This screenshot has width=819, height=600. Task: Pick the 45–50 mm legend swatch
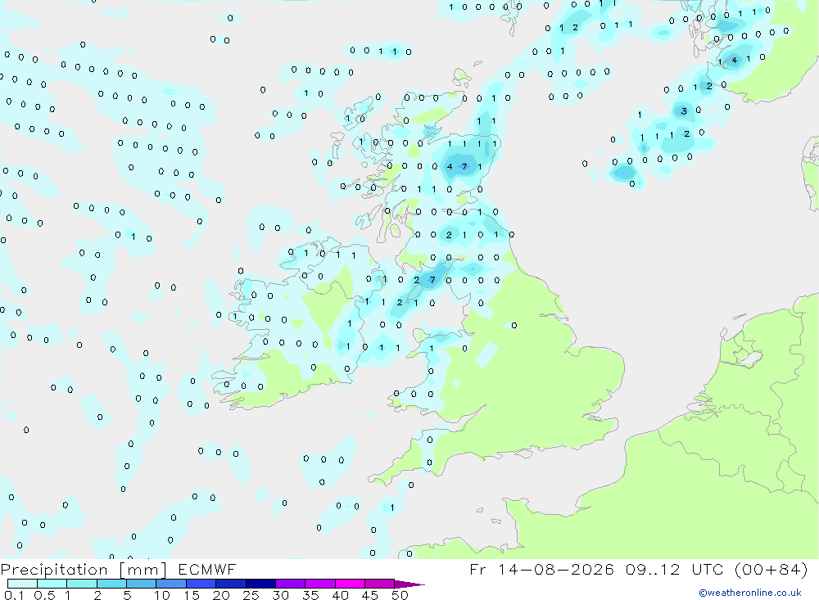coord(379,584)
